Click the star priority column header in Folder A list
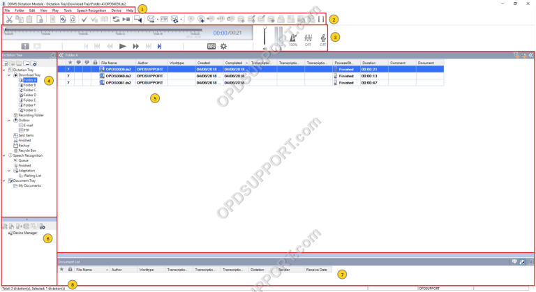536x292 pixels. click(x=70, y=63)
